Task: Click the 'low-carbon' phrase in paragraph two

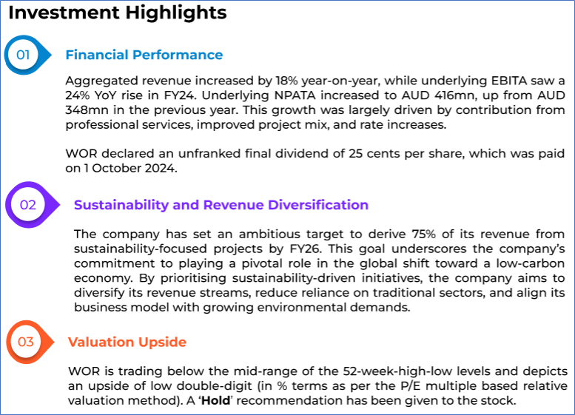Action: coord(530,262)
